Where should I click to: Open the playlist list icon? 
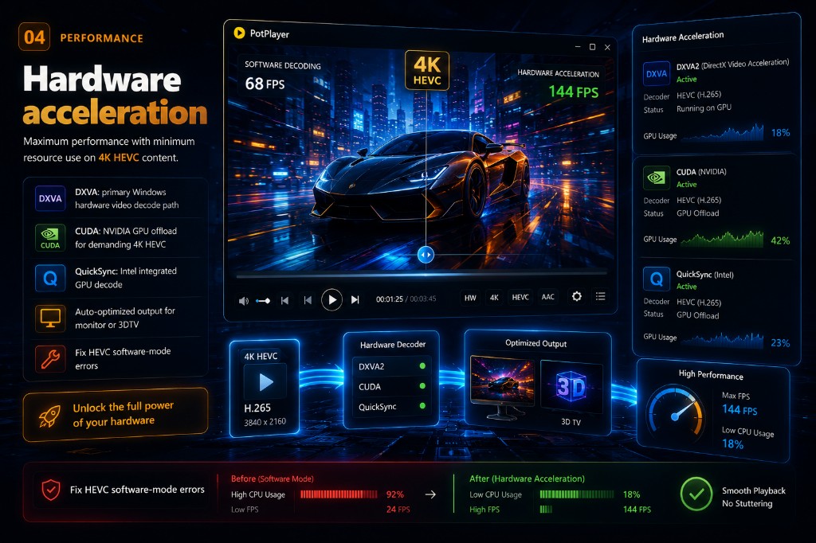[x=601, y=296]
